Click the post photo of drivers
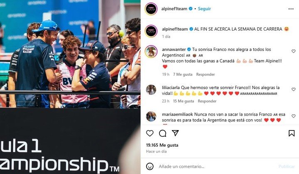The image size is (299, 174). point(70,87)
